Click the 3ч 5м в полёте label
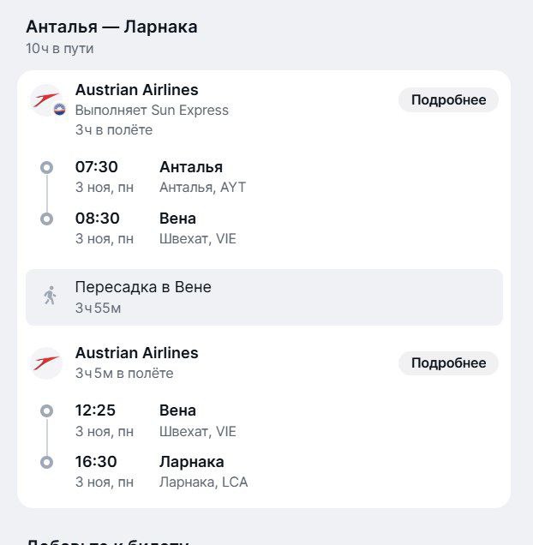Screen dimensions: 533x545 124,373
